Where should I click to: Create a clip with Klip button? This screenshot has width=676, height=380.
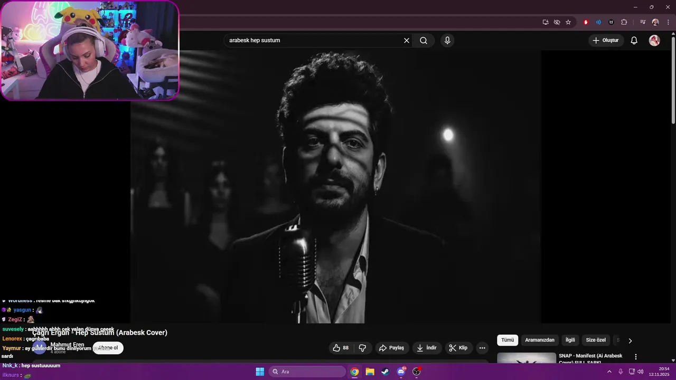point(458,348)
